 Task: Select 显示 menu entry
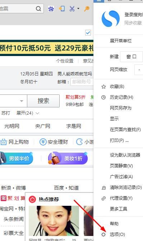coord(114,119)
